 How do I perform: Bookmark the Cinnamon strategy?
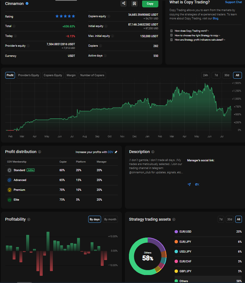click(134, 4)
